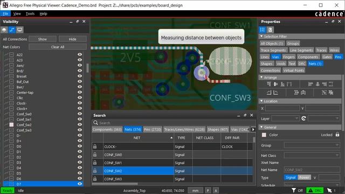This screenshot has width=345, height=194.
Task: Click color box for net A23
Action: (11, 60)
